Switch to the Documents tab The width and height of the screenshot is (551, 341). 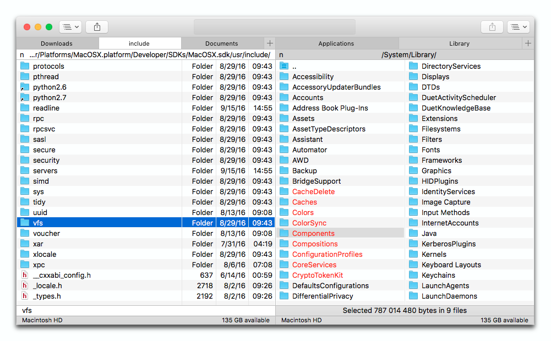222,43
